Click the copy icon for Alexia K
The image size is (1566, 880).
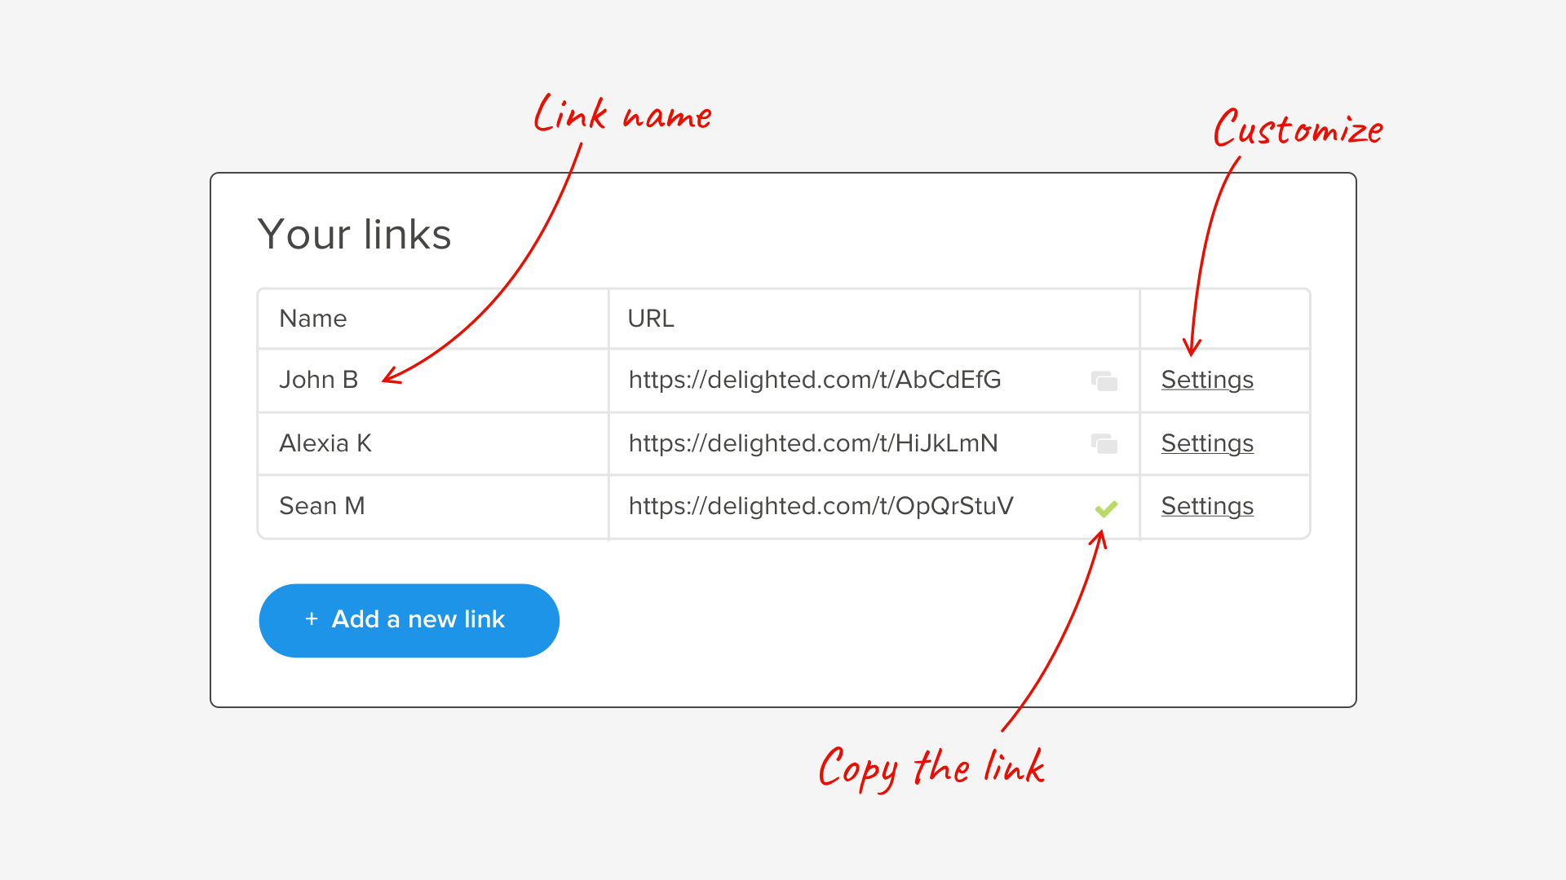(x=1104, y=442)
